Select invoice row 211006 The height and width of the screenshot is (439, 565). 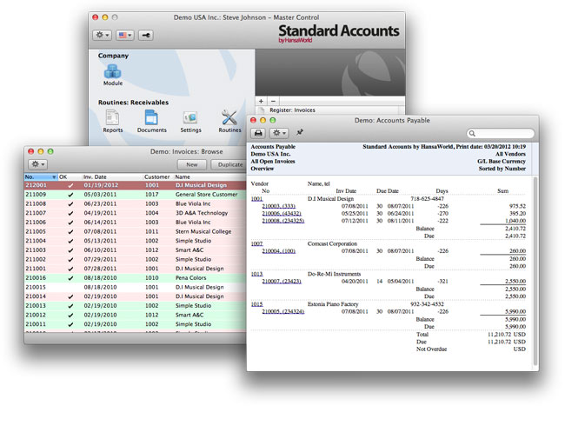point(135,222)
